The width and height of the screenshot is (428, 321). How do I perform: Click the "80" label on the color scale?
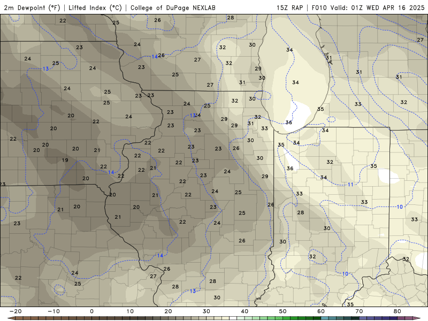(398, 311)
